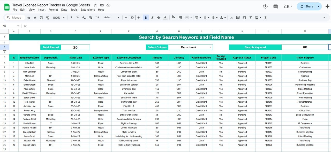Check cloud document status icon
This screenshot has width=331, height=152.
[108, 5]
